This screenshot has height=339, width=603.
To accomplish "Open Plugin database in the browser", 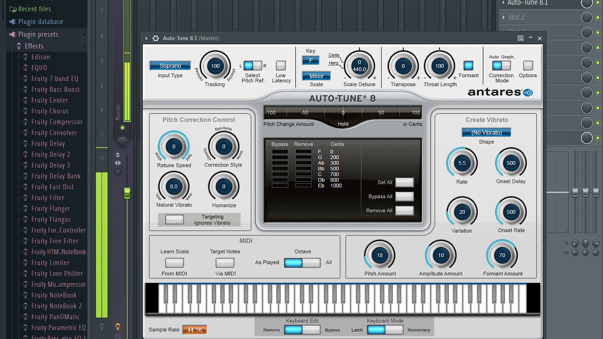I will point(41,22).
